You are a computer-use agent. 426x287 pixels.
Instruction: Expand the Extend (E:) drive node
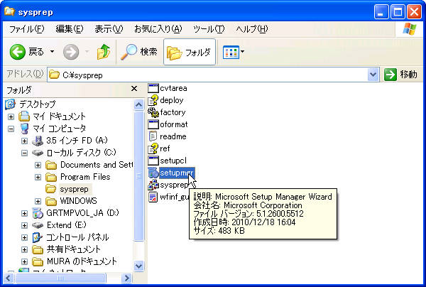[x=24, y=226]
